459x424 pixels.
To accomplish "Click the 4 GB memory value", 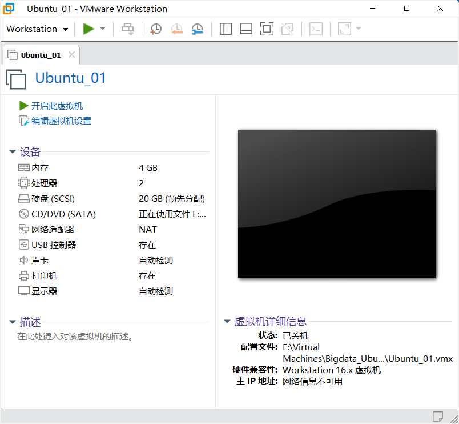I will (148, 167).
